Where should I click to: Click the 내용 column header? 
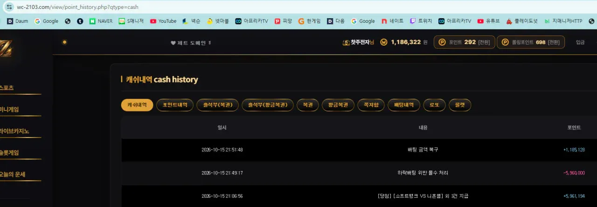click(423, 128)
